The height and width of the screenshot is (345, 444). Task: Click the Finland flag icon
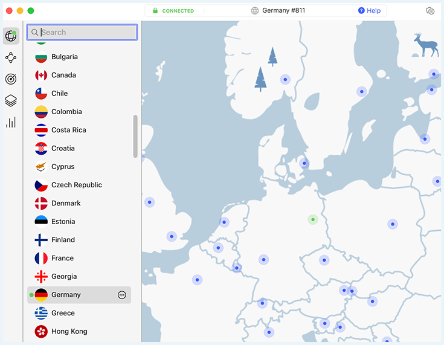coord(41,240)
